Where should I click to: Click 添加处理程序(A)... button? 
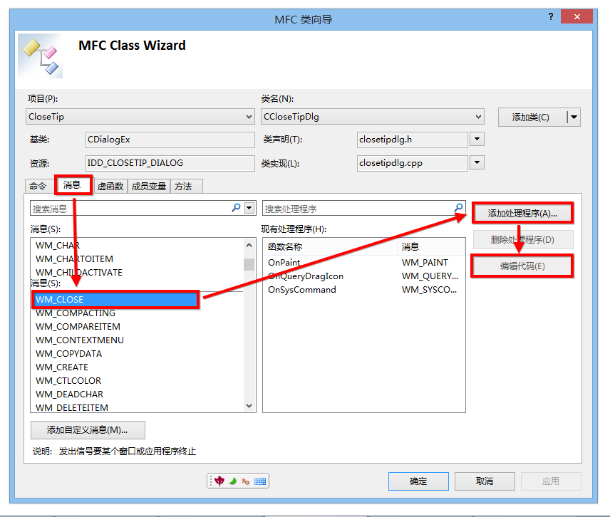(x=522, y=213)
